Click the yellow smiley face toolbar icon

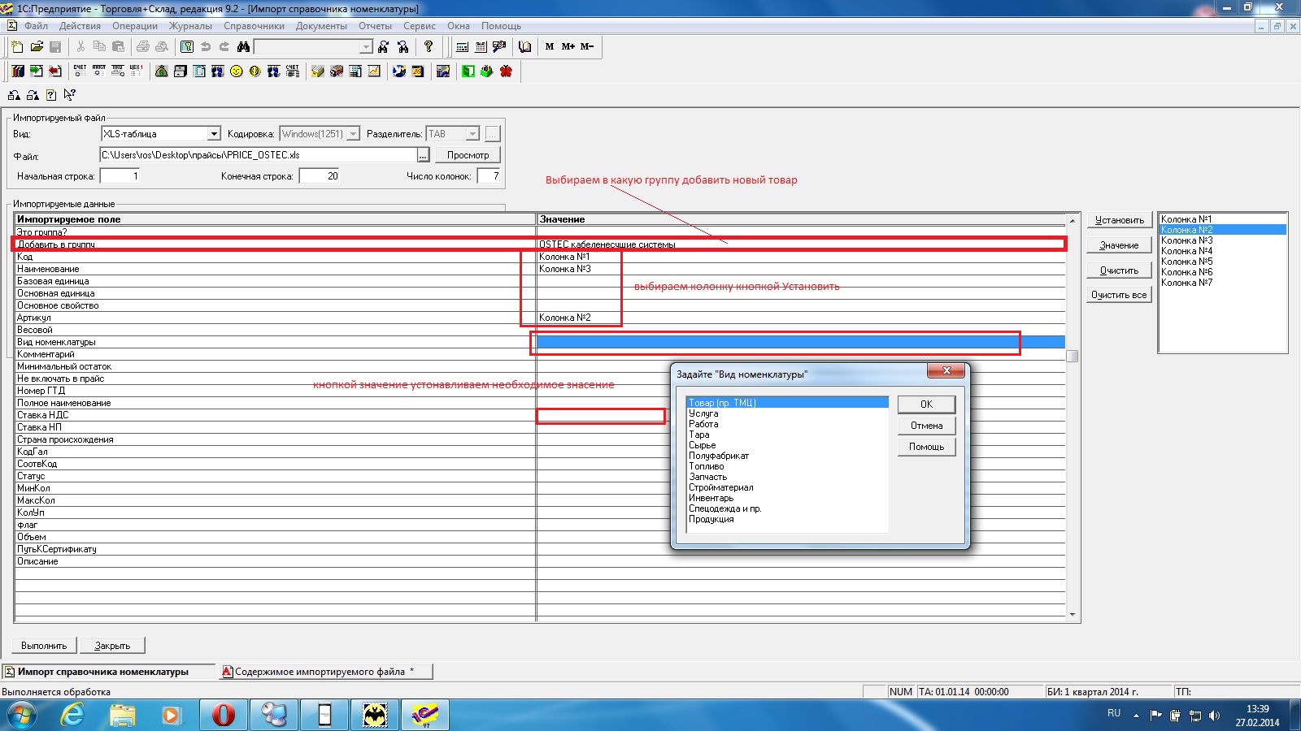(236, 71)
